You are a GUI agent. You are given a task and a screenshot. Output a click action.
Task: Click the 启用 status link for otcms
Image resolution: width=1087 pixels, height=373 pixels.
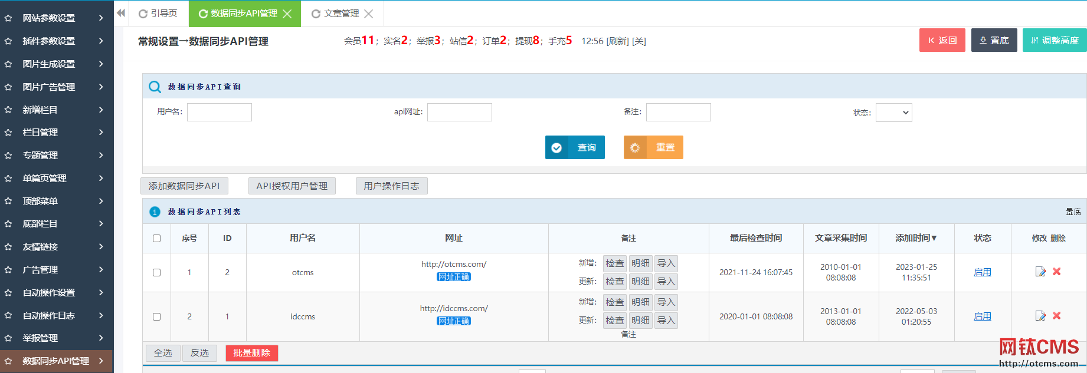point(982,272)
